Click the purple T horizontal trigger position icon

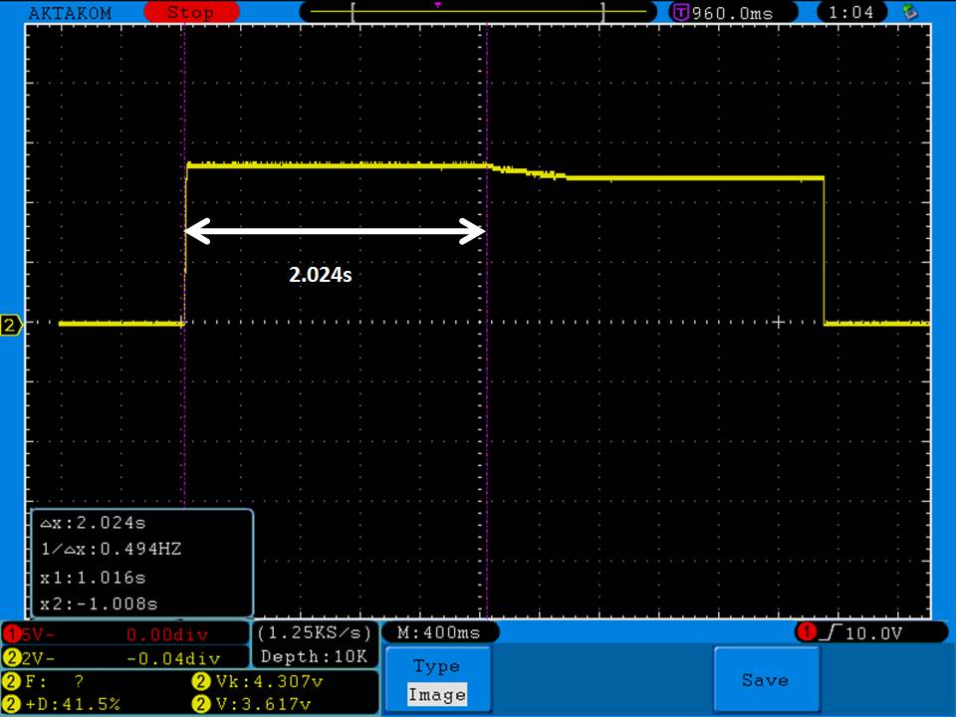tap(681, 13)
